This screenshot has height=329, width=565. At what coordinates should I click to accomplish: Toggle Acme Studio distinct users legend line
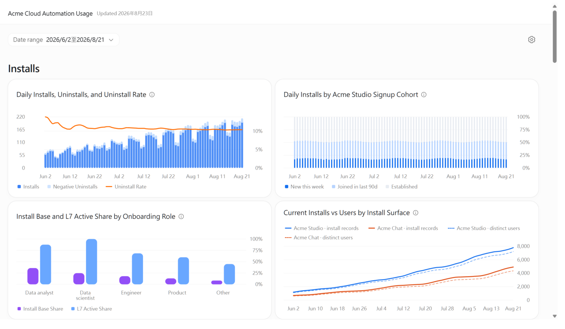484,228
